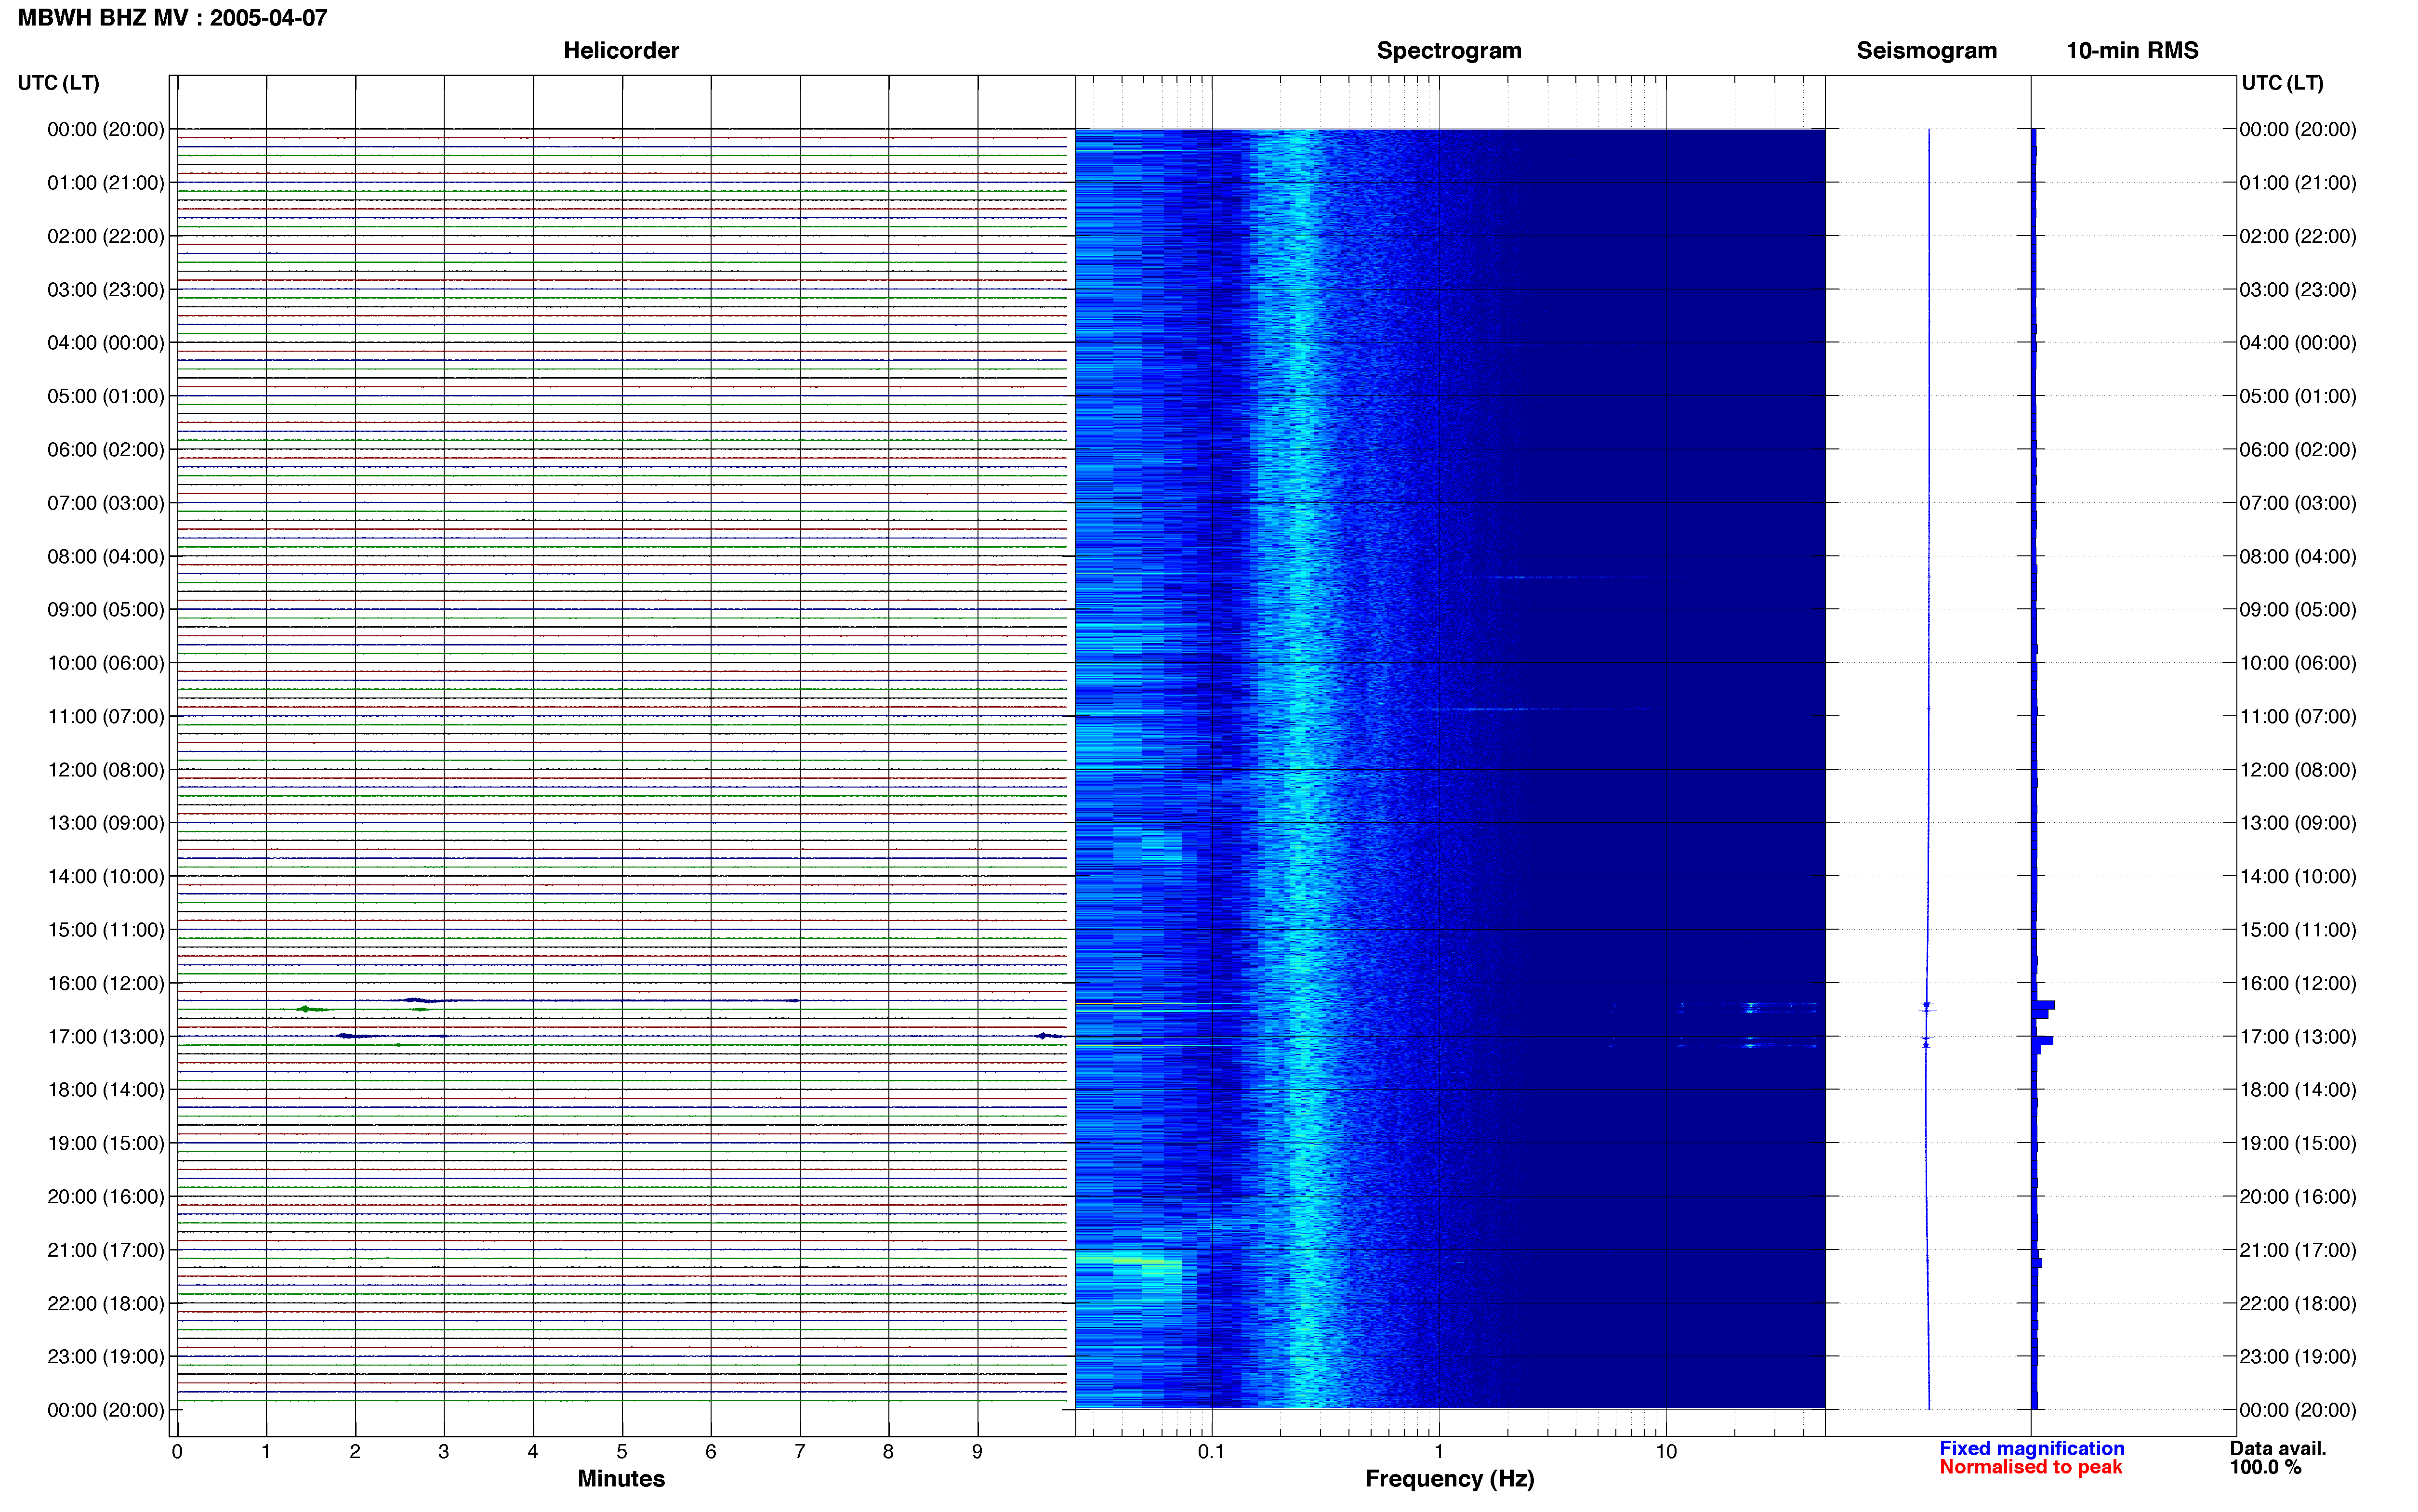Click the 7 tick label on the Minutes axis

[x=800, y=1451]
